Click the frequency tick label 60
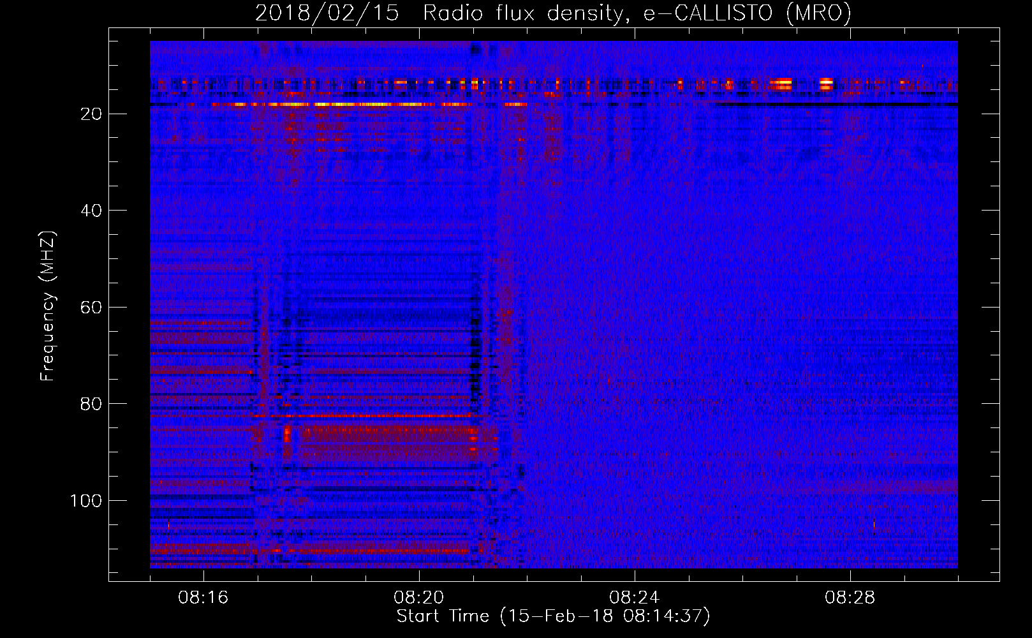 (92, 308)
